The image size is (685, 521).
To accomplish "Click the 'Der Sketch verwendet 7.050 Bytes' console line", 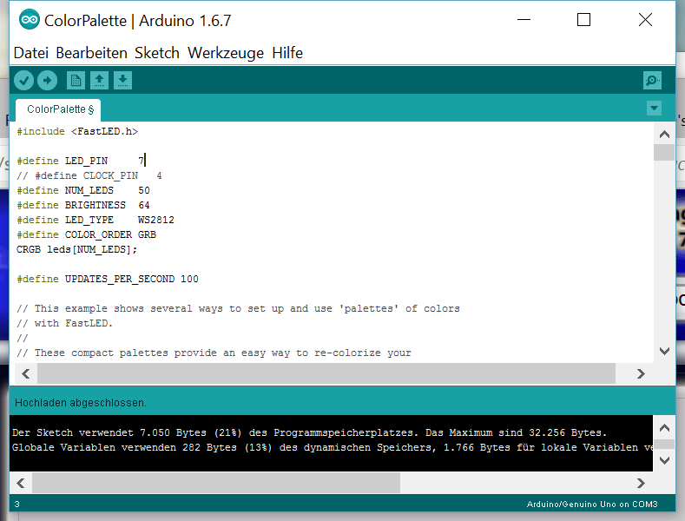I will click(309, 432).
